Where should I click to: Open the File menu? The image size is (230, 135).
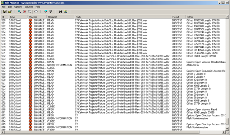[x=4, y=7]
